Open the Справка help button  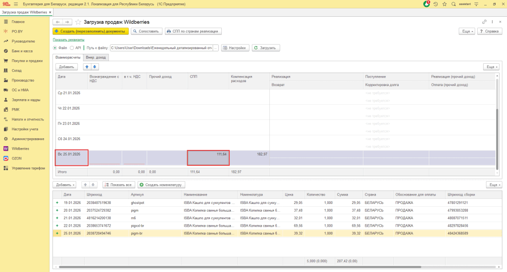[x=490, y=31]
